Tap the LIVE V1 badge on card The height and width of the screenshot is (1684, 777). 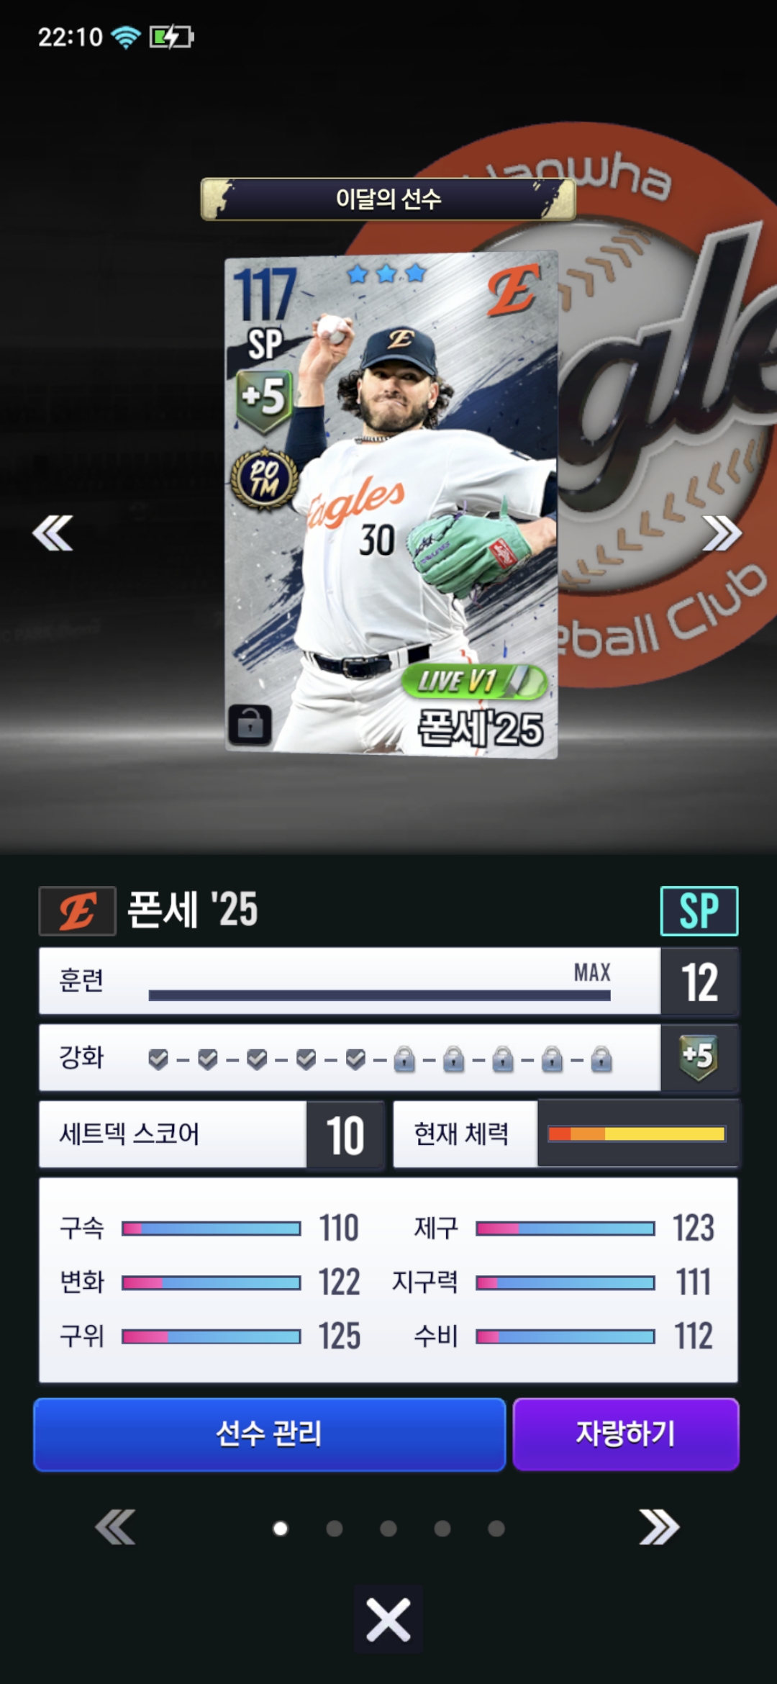[473, 681]
